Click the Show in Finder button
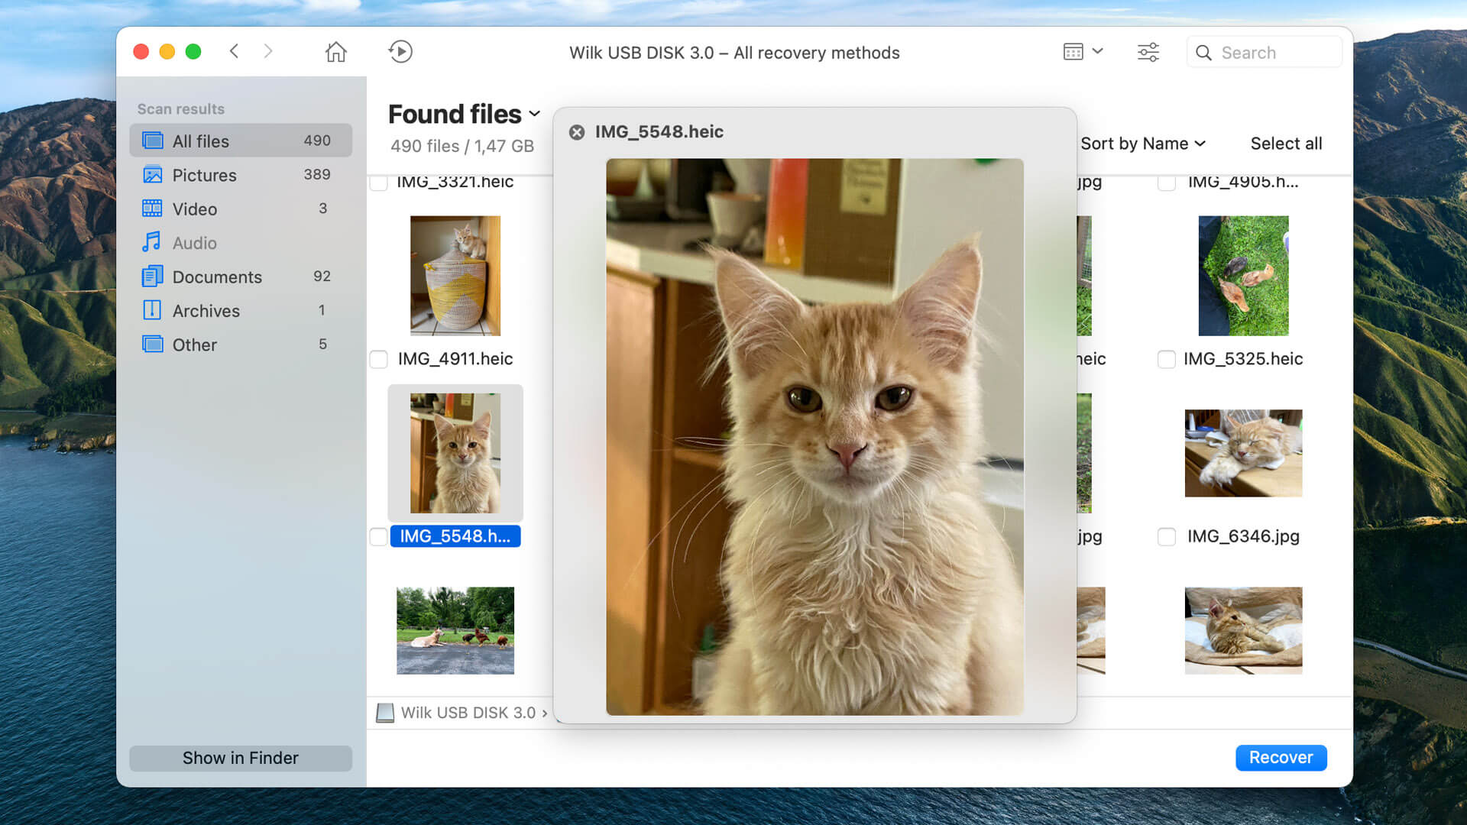Viewport: 1467px width, 825px height. click(x=240, y=756)
